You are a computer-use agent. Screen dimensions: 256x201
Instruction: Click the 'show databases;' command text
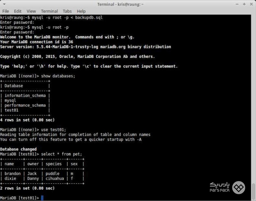click(58, 76)
